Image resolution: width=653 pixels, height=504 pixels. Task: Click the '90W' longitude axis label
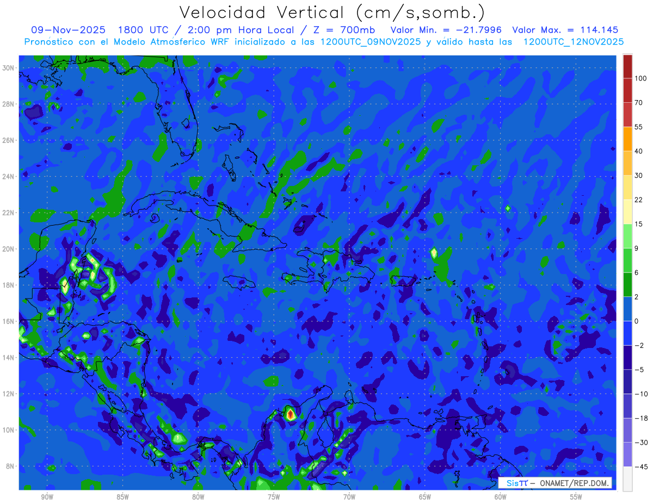pos(47,497)
